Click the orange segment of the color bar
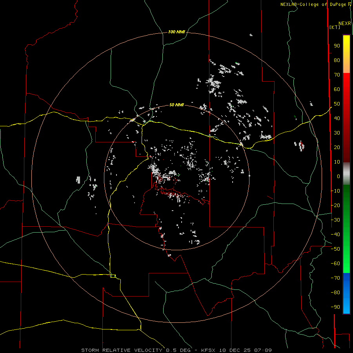The image size is (353, 353). 346,66
